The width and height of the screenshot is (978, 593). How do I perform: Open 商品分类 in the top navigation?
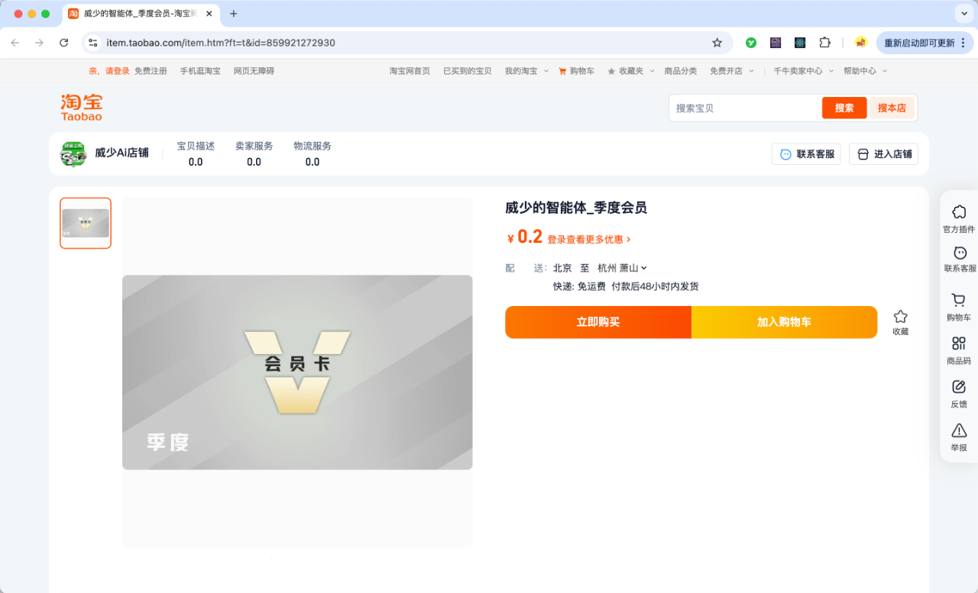680,71
